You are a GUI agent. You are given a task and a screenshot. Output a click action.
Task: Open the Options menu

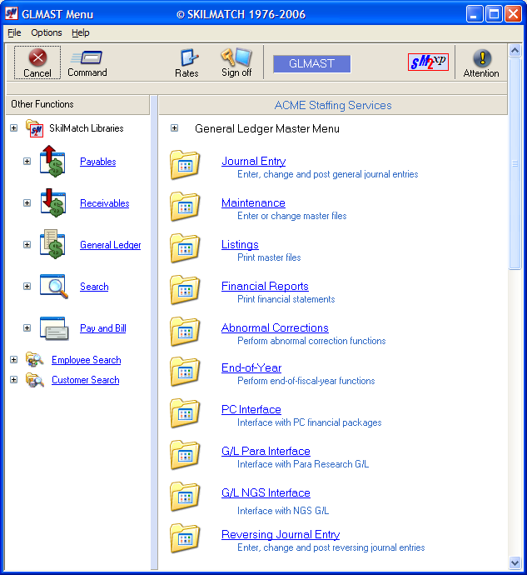click(47, 32)
